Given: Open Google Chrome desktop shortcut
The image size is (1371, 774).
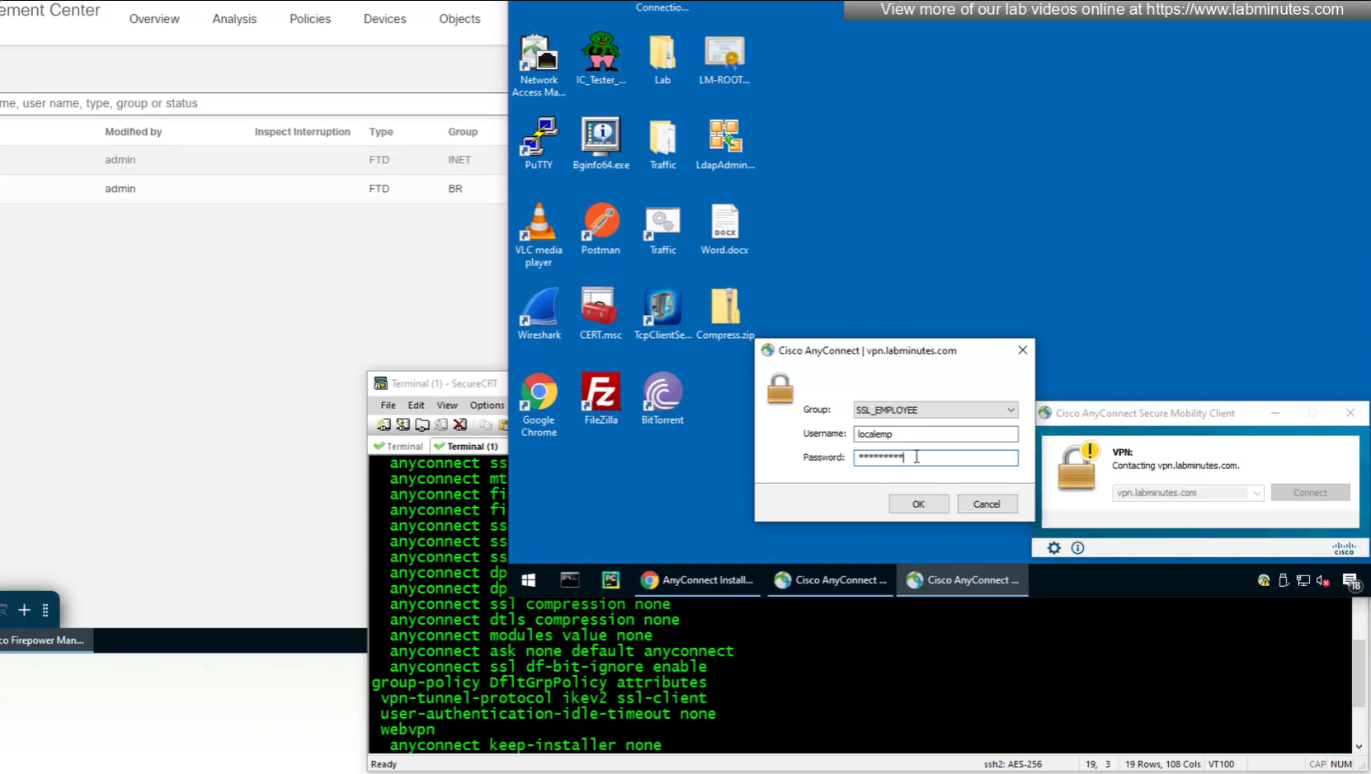Looking at the screenshot, I should tap(539, 402).
